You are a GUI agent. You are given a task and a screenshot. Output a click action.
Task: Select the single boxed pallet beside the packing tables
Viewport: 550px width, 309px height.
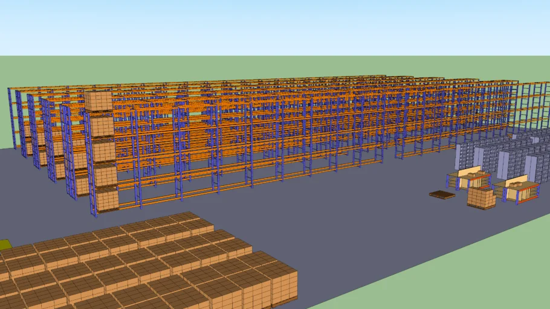click(481, 198)
